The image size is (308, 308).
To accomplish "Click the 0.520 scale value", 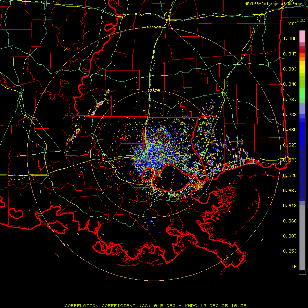I will pyautogui.click(x=290, y=176).
